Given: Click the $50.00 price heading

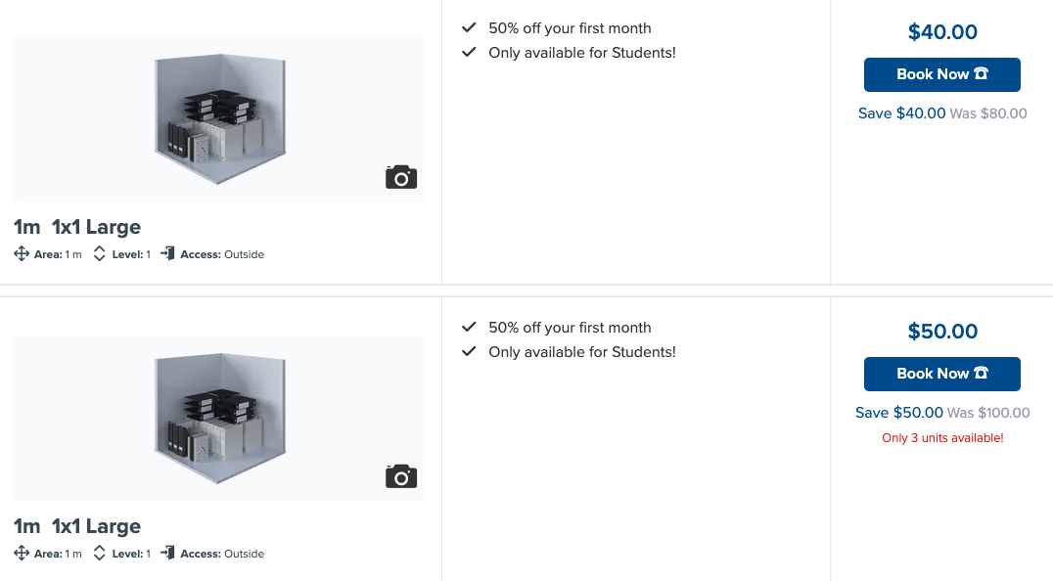Looking at the screenshot, I should [942, 331].
